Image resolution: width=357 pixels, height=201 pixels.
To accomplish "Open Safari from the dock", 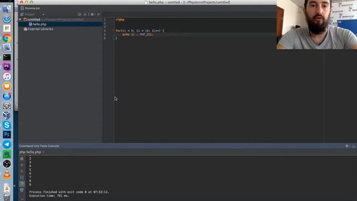I will click(7, 18).
